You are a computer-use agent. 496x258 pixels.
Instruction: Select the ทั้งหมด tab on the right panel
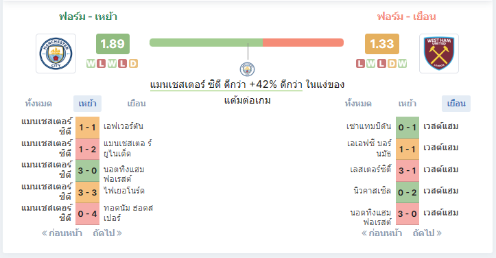[358, 104]
